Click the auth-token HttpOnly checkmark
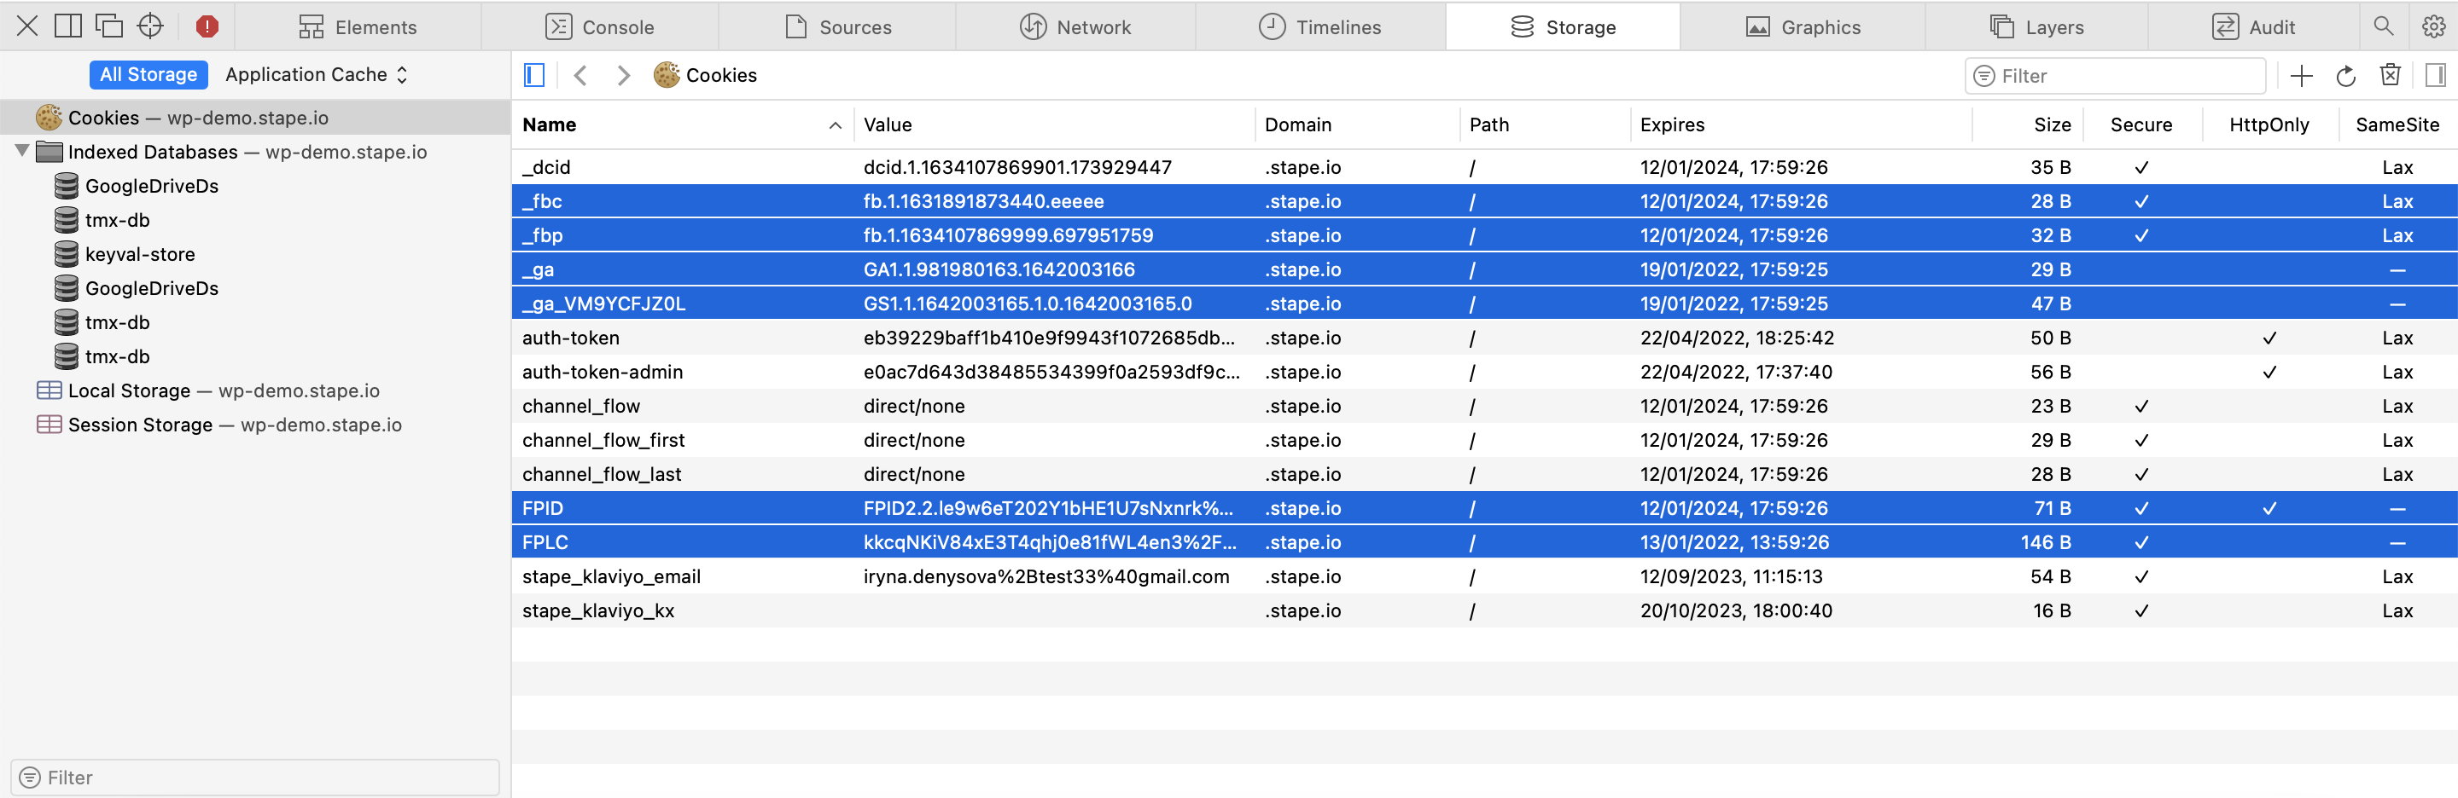 2269,338
